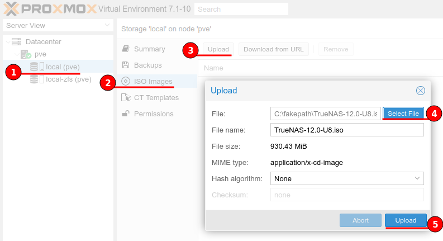Click the MIME type label
The height and width of the screenshot is (241, 443).
pos(230,163)
